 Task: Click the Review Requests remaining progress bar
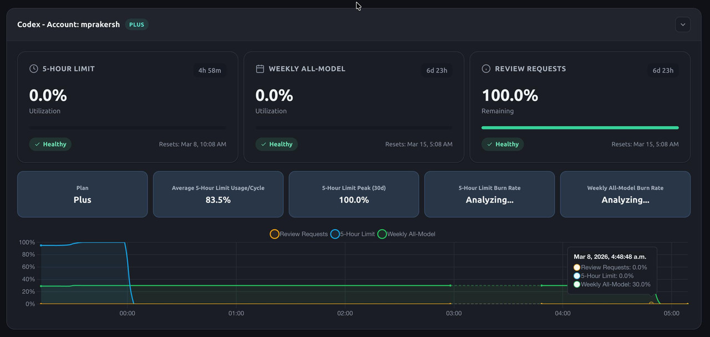click(580, 128)
